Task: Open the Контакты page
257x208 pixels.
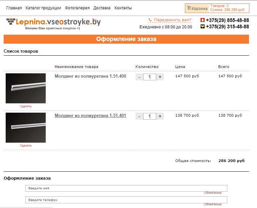Action: click(x=123, y=8)
